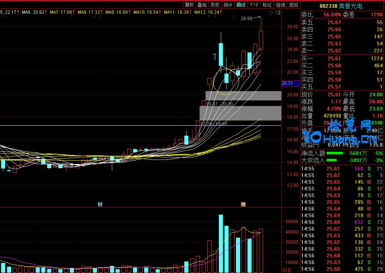Click the 榜 ranking marker on chart

pos(243,204)
